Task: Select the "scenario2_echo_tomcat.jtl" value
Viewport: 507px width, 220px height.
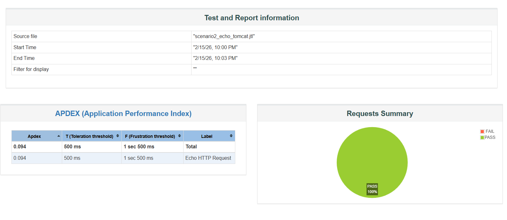Action: (x=224, y=36)
